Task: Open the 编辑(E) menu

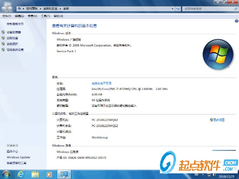Action: click(20, 16)
